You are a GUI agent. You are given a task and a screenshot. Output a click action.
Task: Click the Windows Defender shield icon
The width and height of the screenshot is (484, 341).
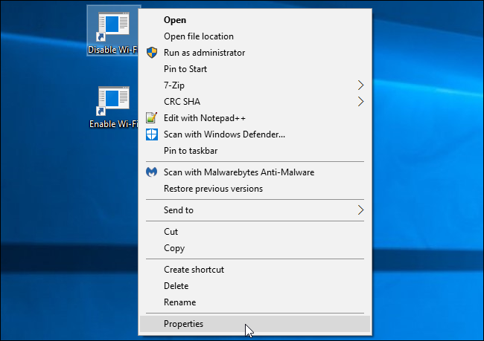click(x=152, y=134)
